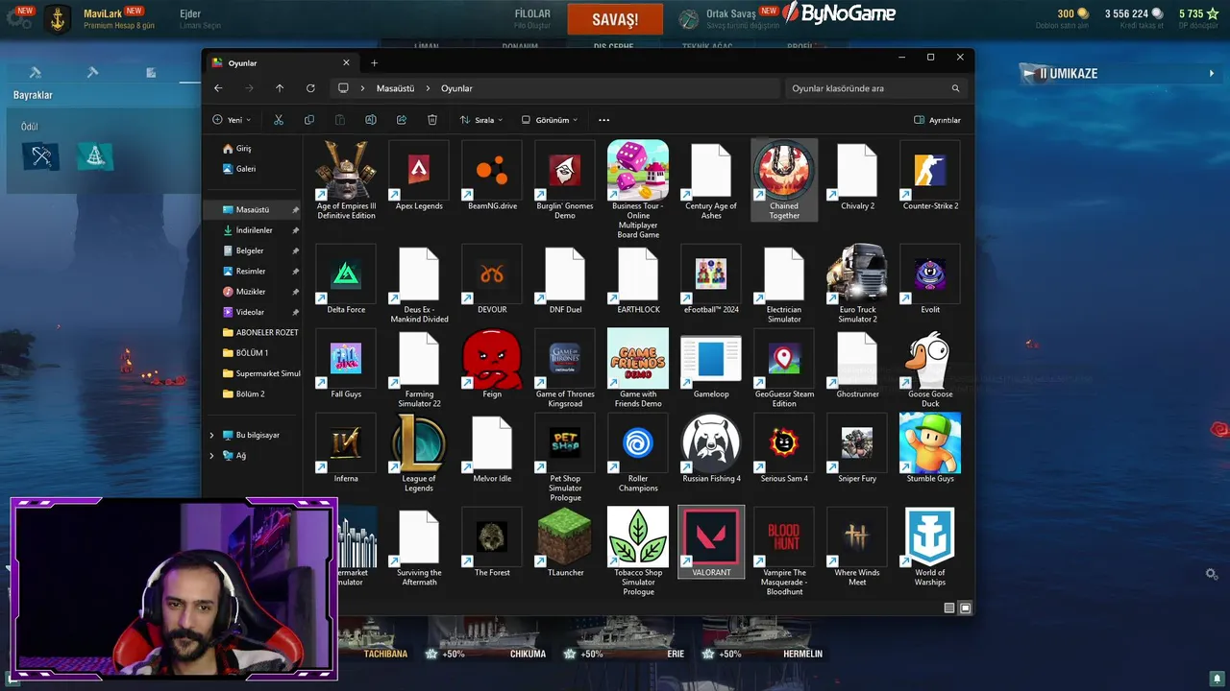Go up one folder level arrow

(x=280, y=88)
